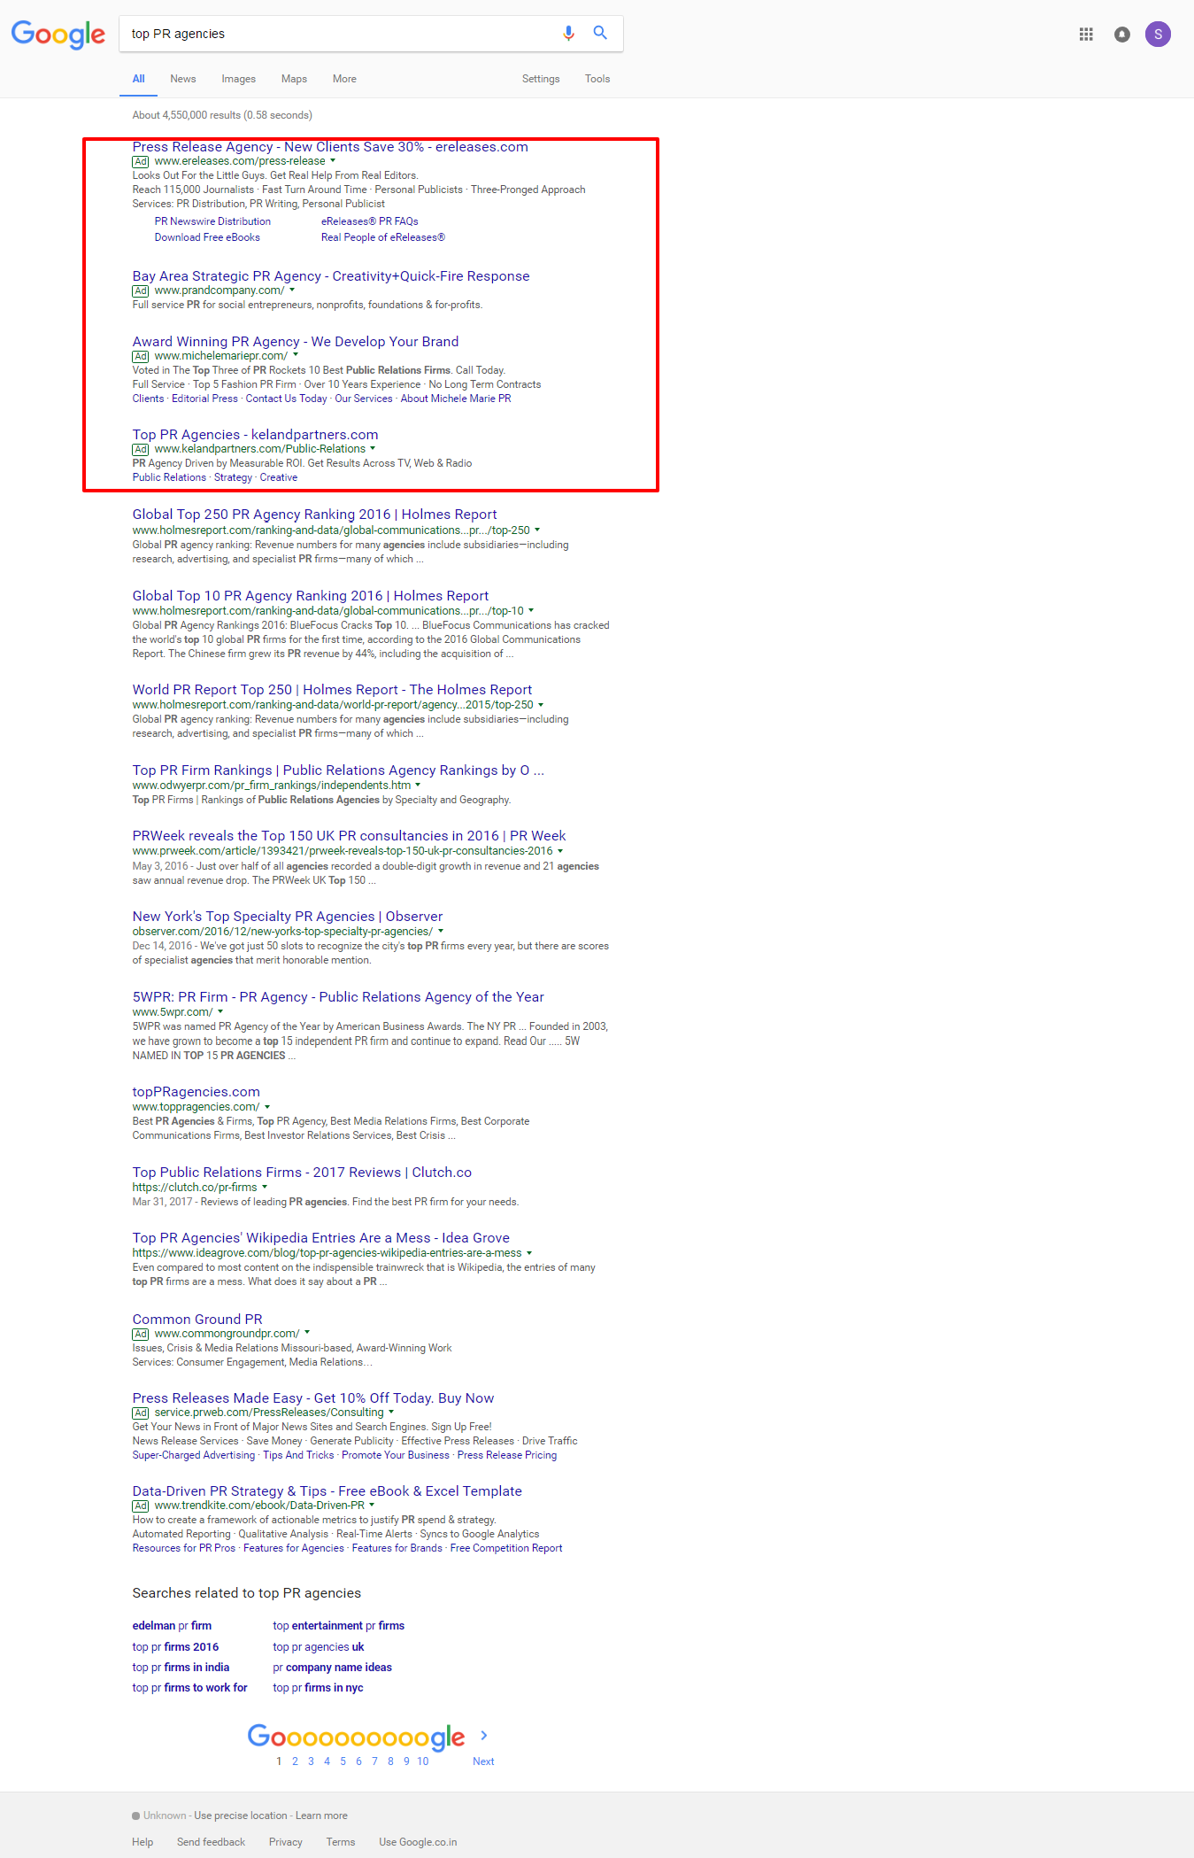Switch to the Images tab

click(239, 79)
